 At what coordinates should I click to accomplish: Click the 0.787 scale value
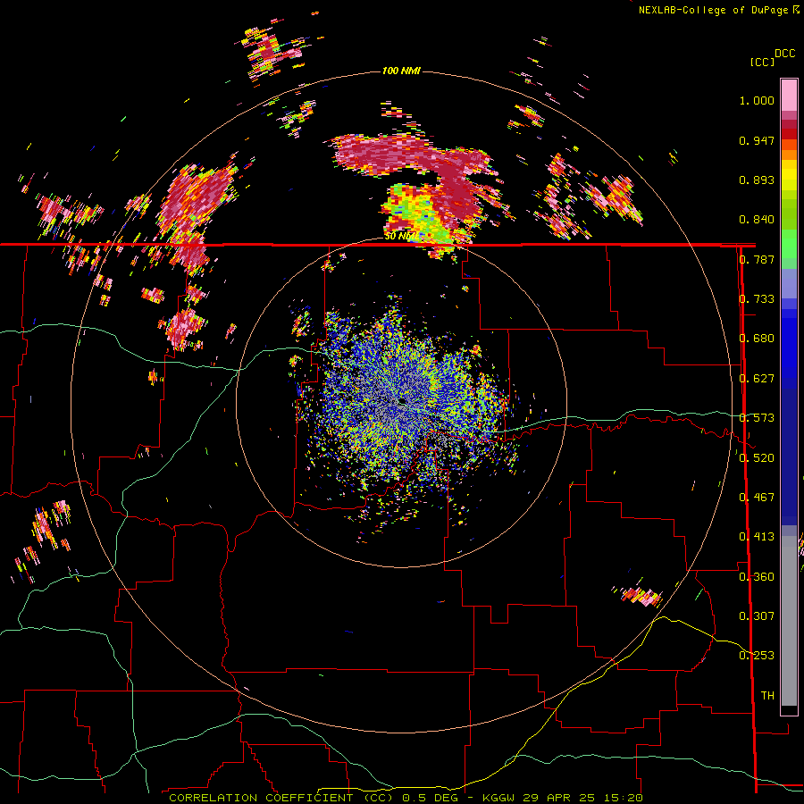(757, 259)
